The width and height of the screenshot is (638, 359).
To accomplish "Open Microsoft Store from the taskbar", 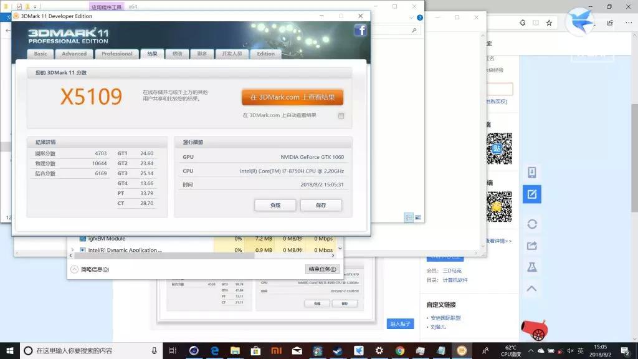I will click(255, 351).
